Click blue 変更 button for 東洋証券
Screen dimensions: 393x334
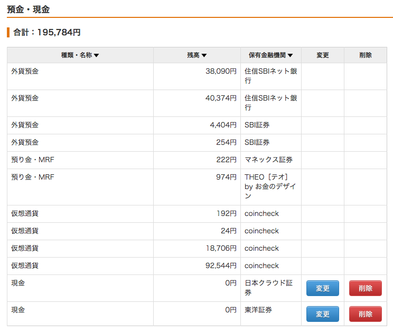(323, 314)
